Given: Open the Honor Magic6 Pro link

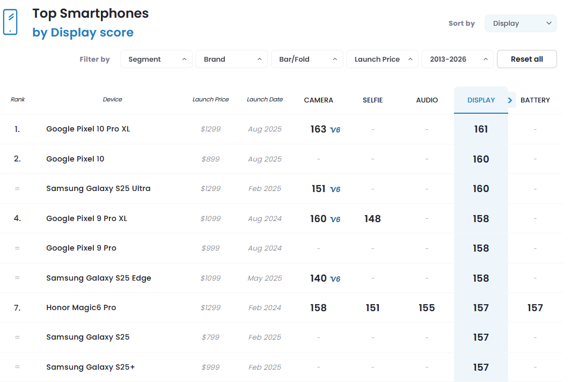Looking at the screenshot, I should [x=81, y=308].
